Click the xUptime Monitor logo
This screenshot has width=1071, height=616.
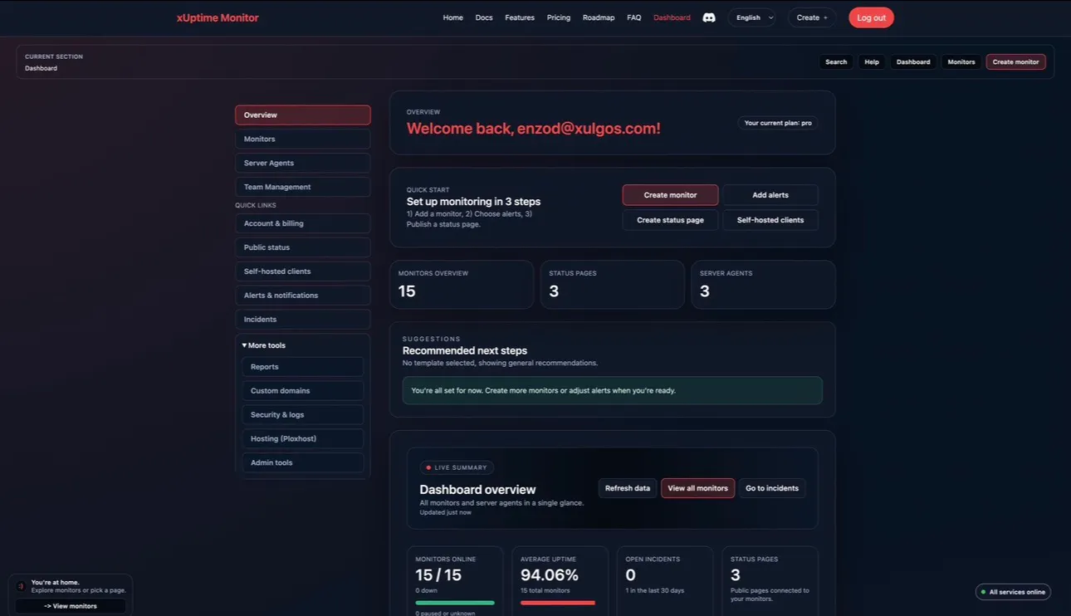pyautogui.click(x=218, y=17)
